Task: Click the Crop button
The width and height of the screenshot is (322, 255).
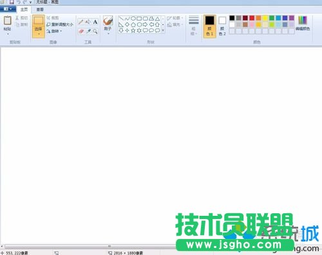Action: (x=53, y=18)
